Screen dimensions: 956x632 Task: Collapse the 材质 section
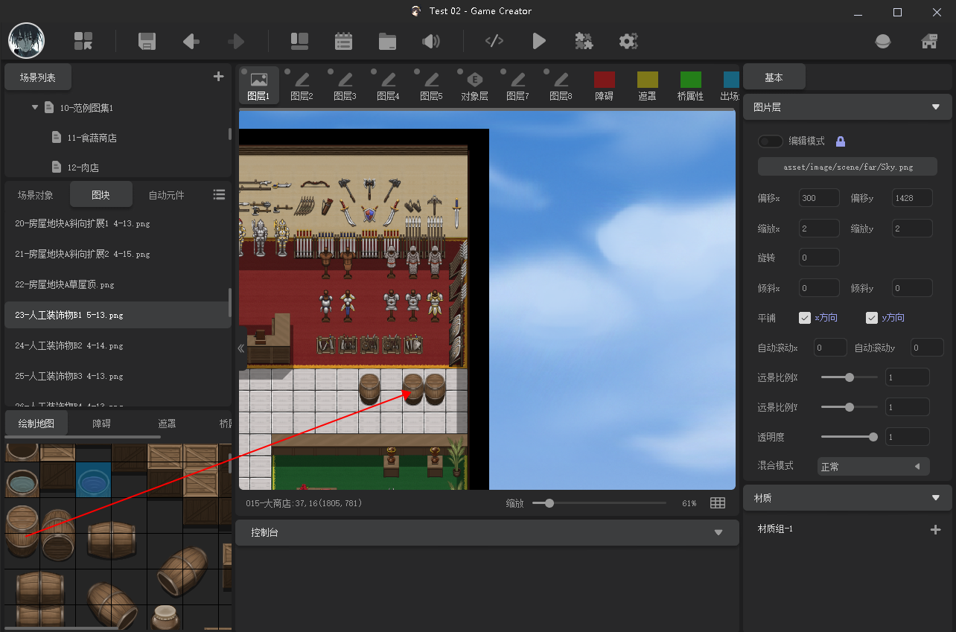click(x=936, y=498)
